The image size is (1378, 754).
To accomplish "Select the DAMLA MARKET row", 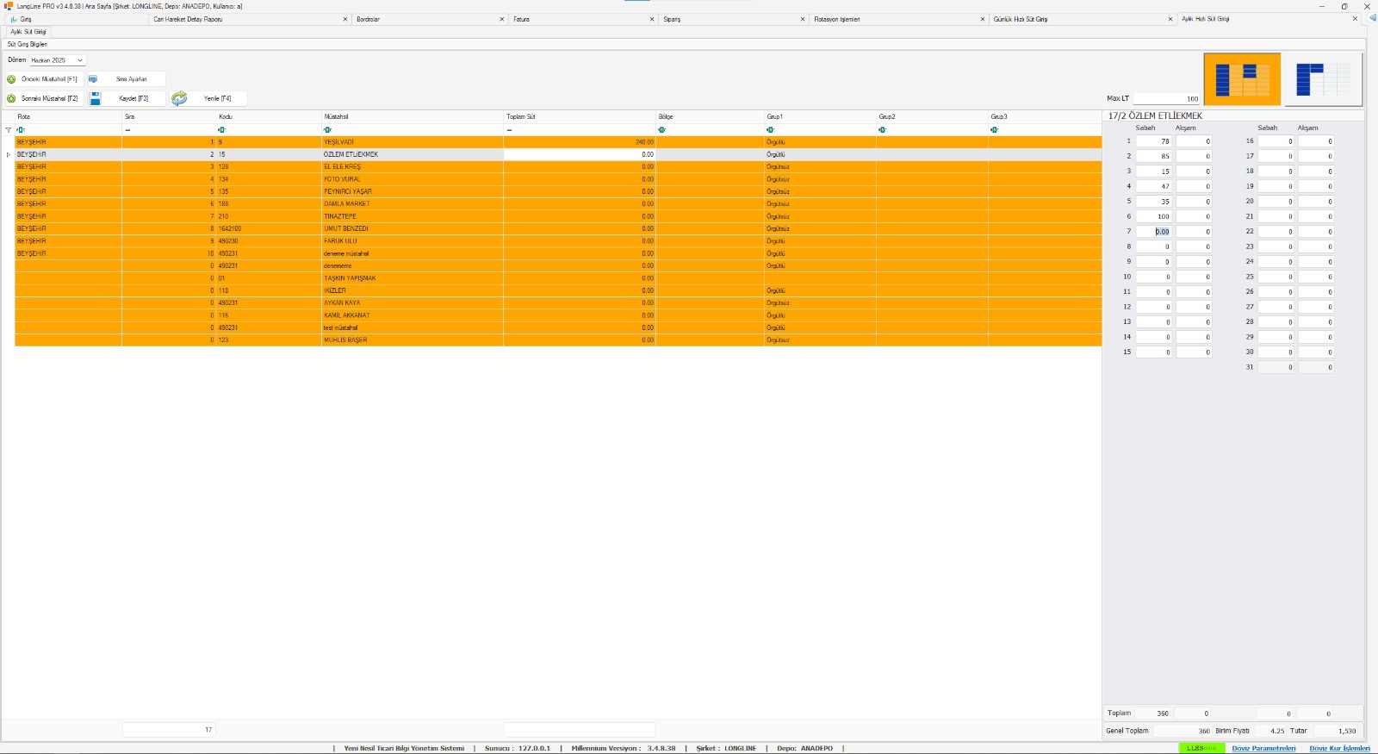I will pyautogui.click(x=558, y=204).
